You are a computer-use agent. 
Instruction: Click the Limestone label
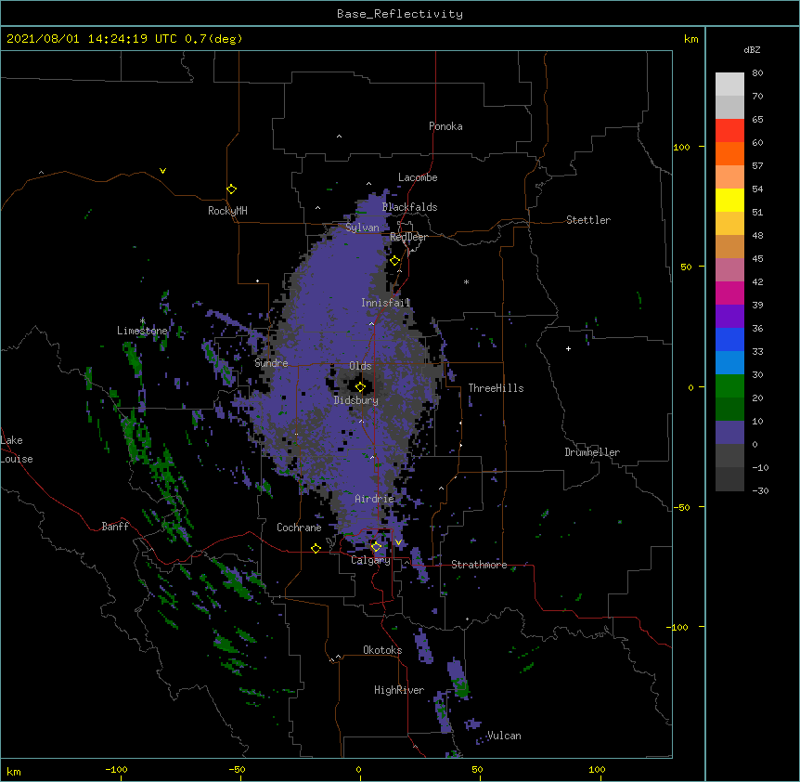pos(142,331)
